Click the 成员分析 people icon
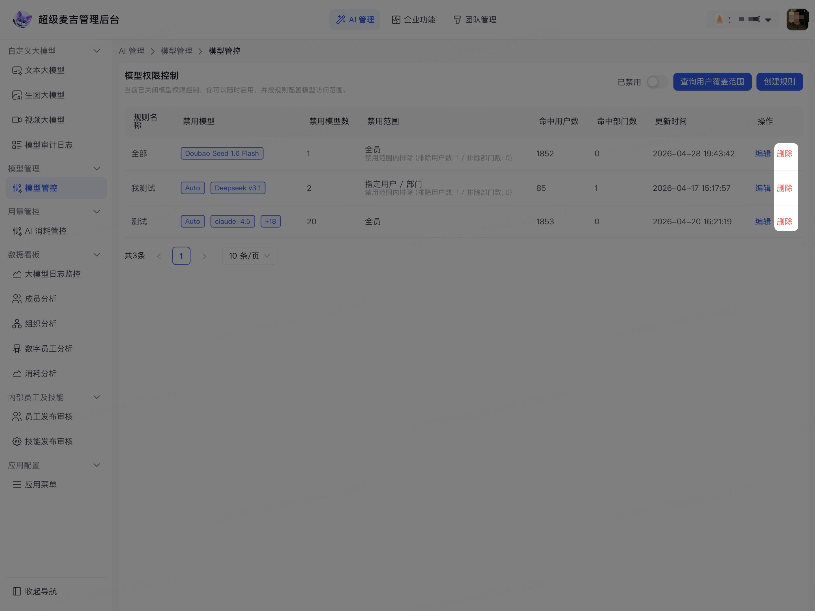 [17, 299]
